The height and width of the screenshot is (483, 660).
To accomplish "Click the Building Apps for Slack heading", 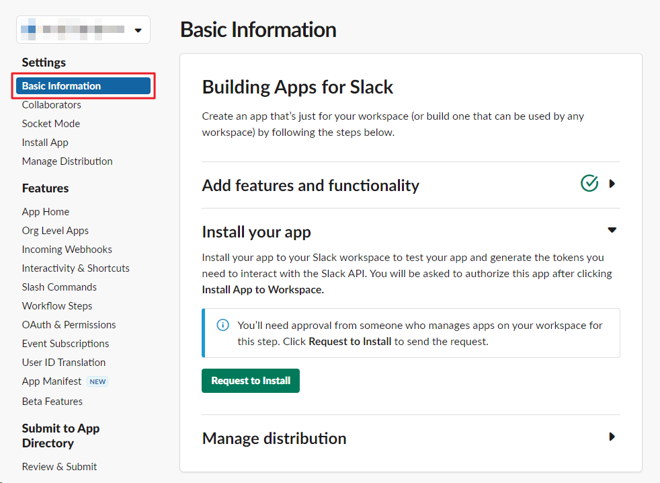I will (x=298, y=87).
